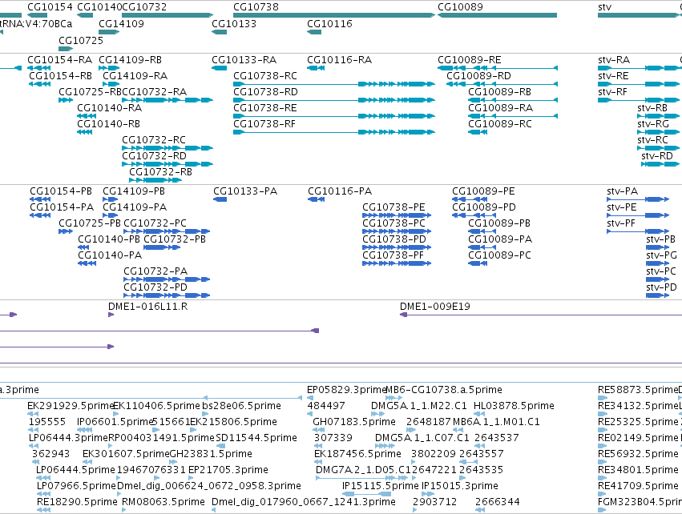Click transcript CG10089-RD

coord(479,76)
